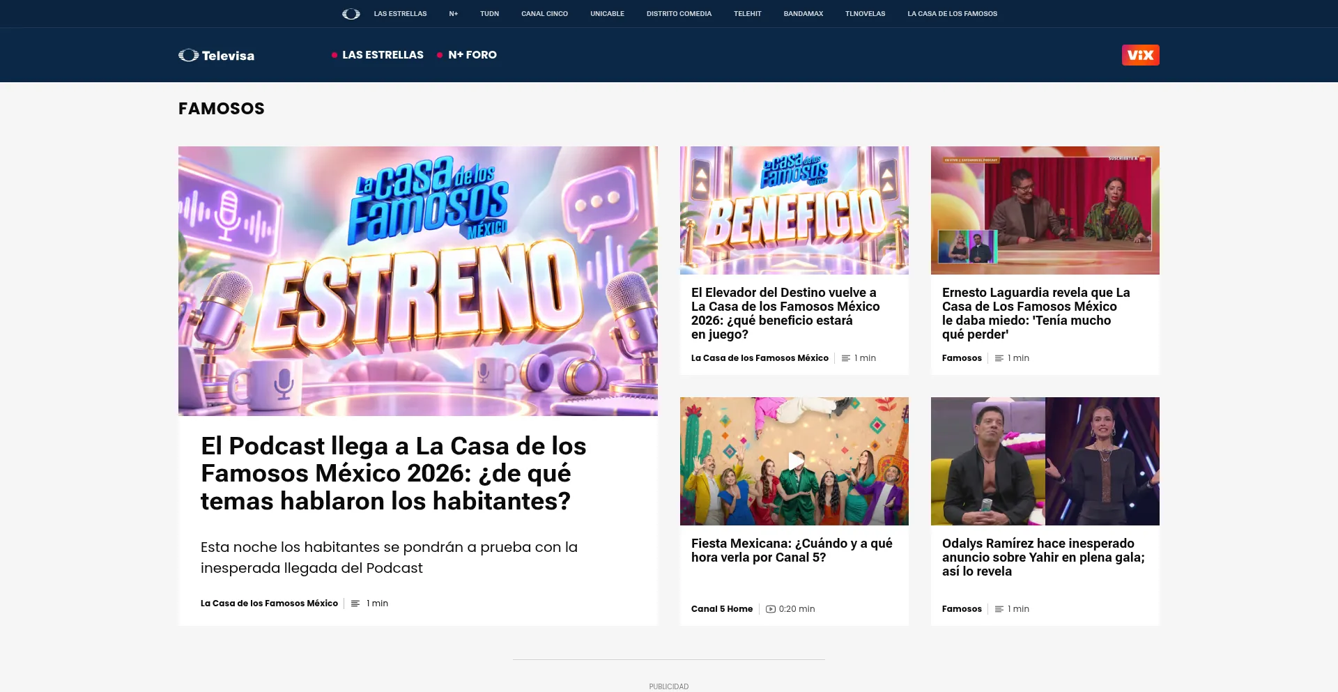Open category La Casa de los Famosos México under Elevador
Viewport: 1338px width, 692px height.
pos(760,358)
